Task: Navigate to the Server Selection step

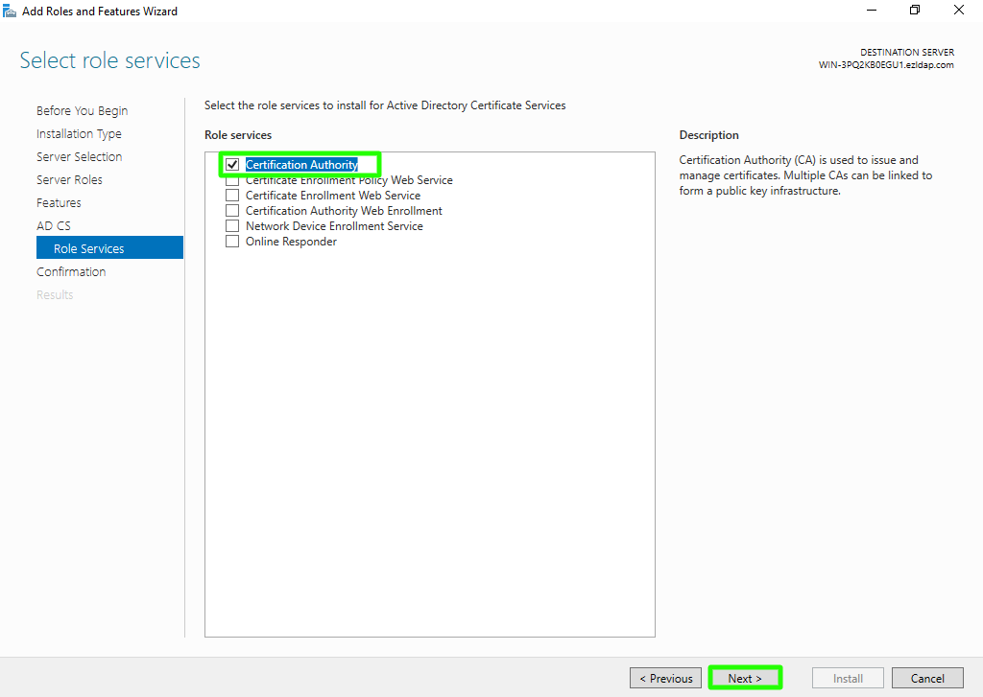Action: point(79,157)
